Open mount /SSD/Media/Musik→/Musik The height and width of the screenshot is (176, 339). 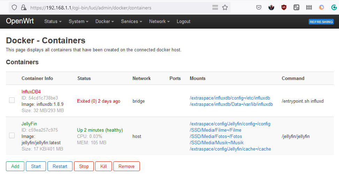(217, 143)
